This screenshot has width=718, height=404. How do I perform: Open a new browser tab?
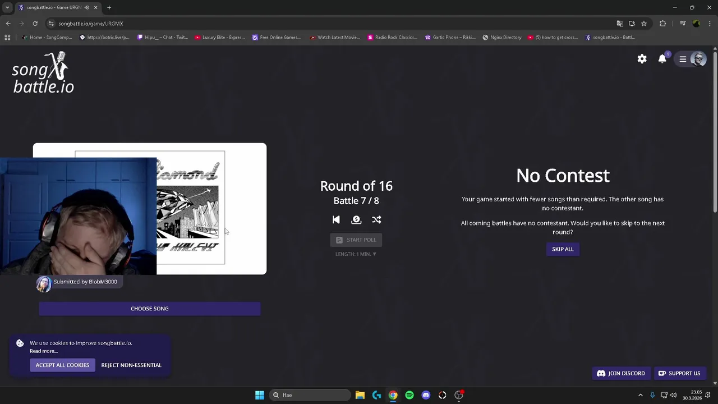(109, 7)
